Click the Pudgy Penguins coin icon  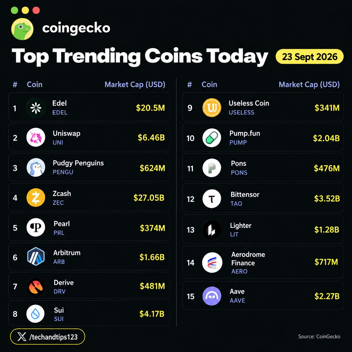click(x=36, y=168)
